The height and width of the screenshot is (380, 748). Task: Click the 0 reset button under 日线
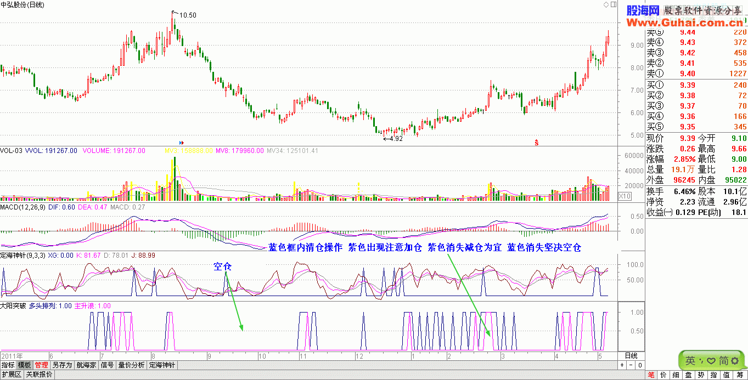[x=640, y=365]
